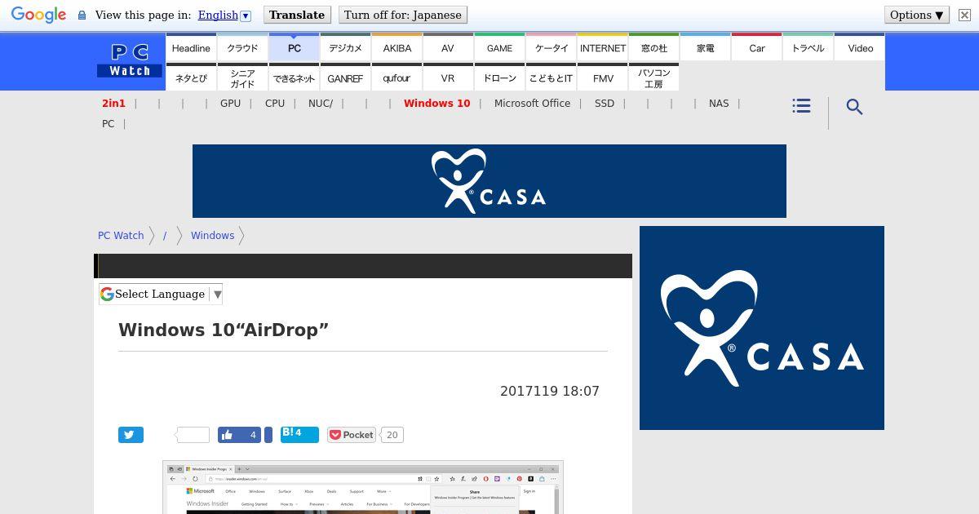Click Turn off for: Japanese button
This screenshot has width=979, height=514.
403,15
